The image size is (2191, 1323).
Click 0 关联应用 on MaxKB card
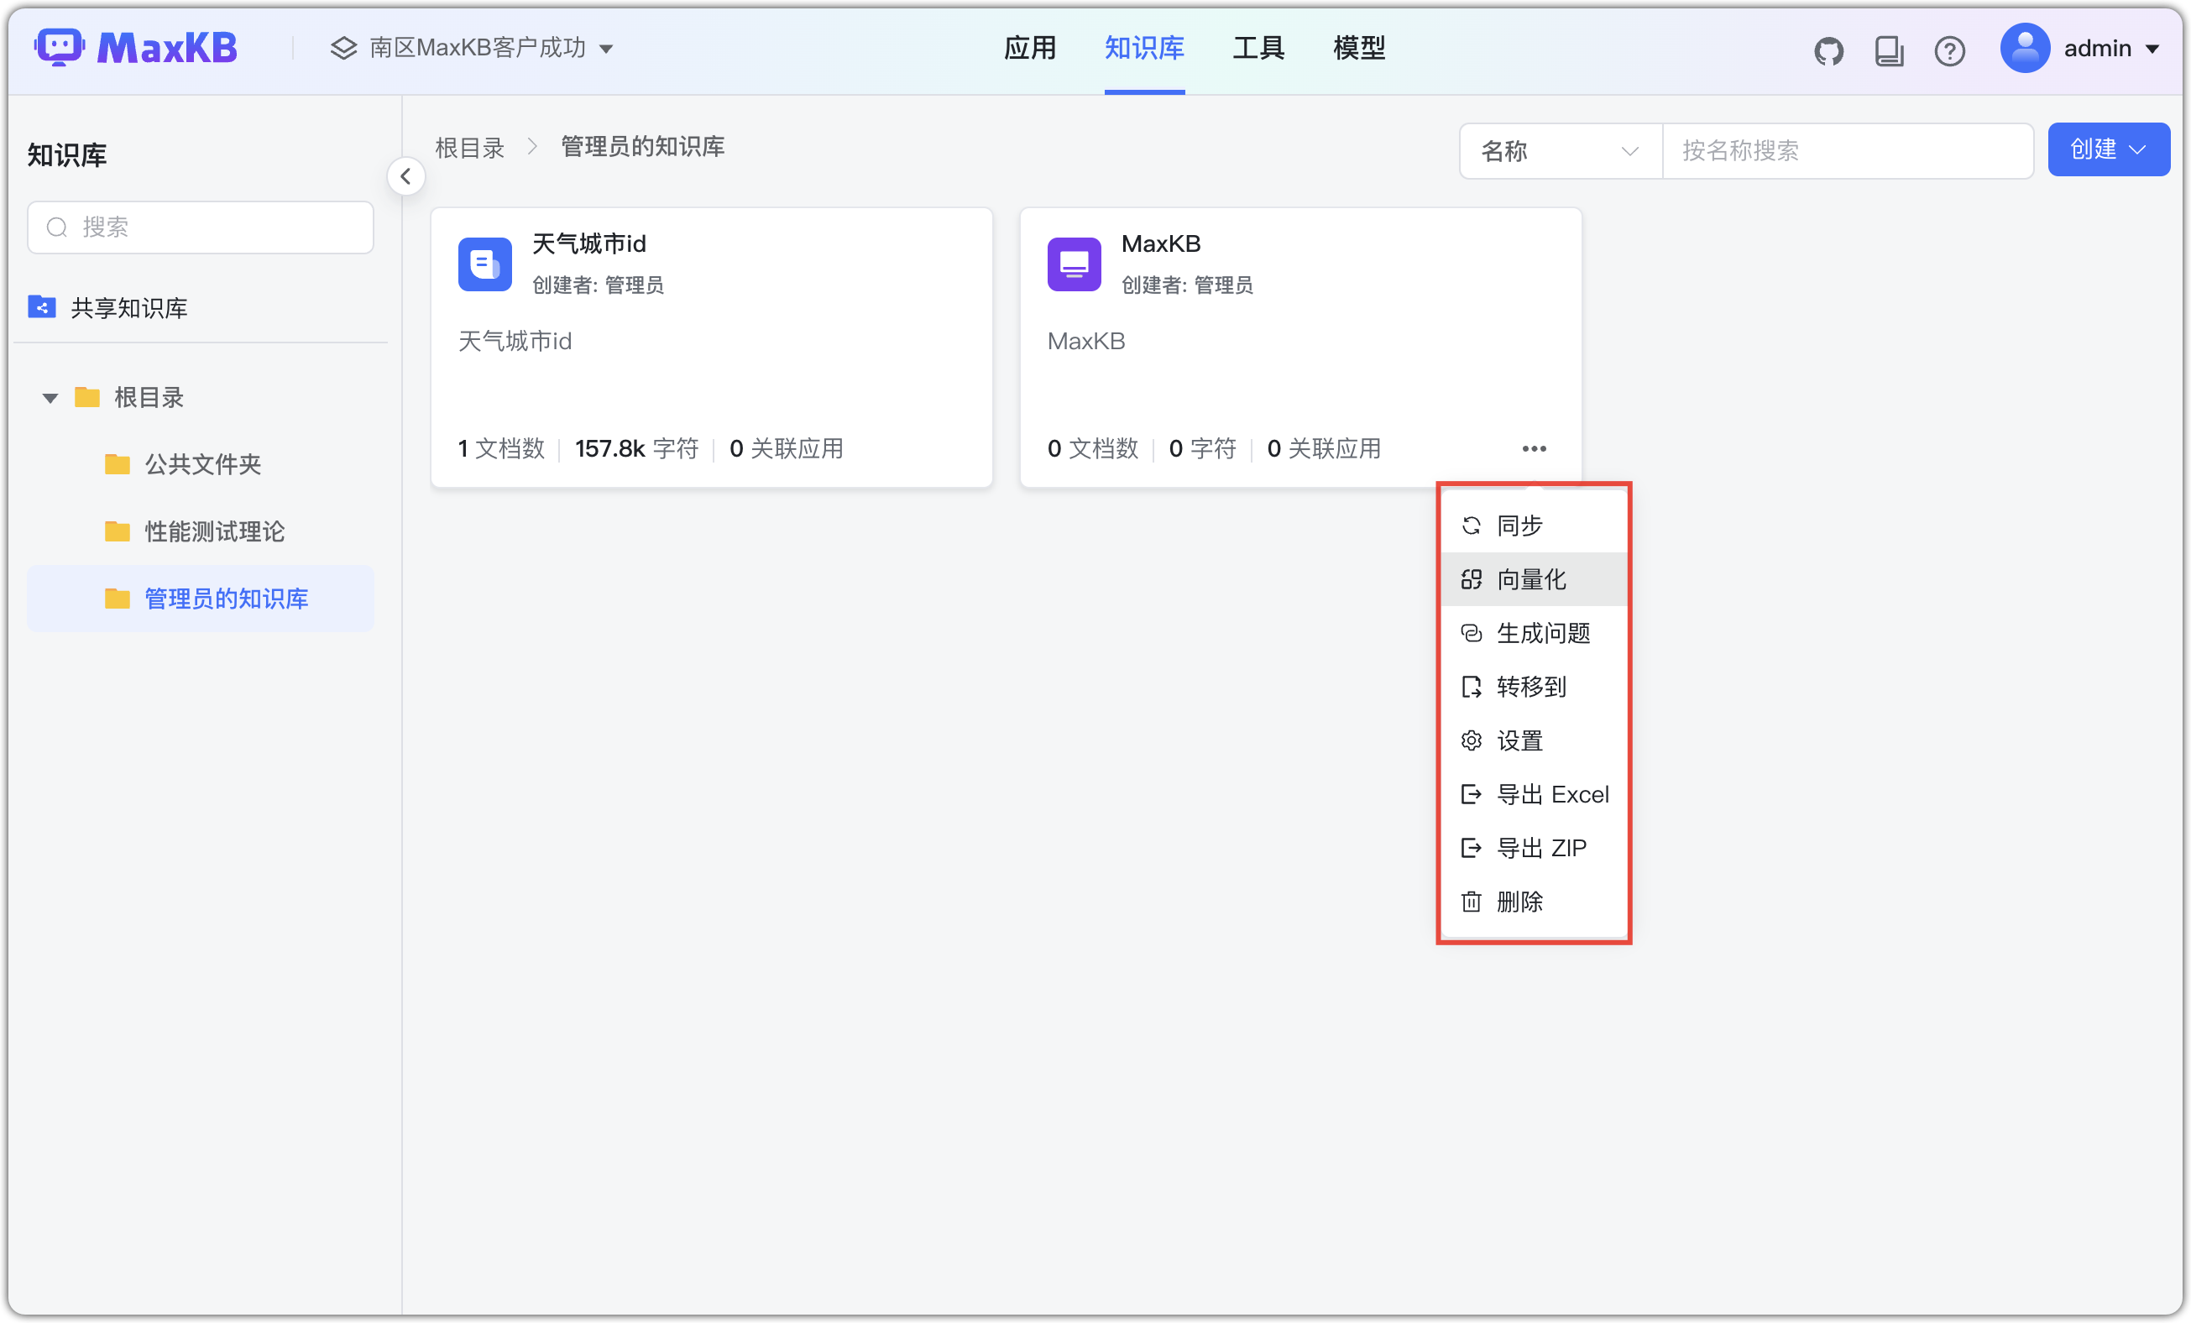1323,448
